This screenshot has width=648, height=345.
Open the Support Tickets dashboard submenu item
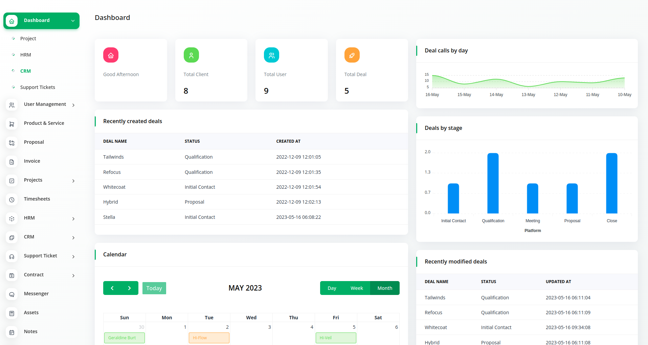38,87
